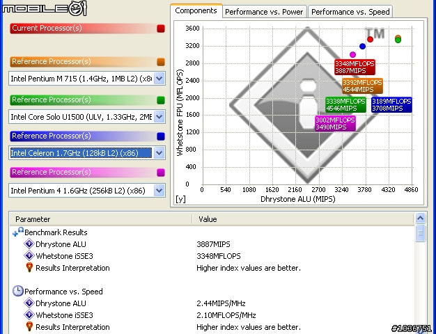Click the 2.44MIPS/MHz value cell
436x334 pixels.
pos(221,303)
